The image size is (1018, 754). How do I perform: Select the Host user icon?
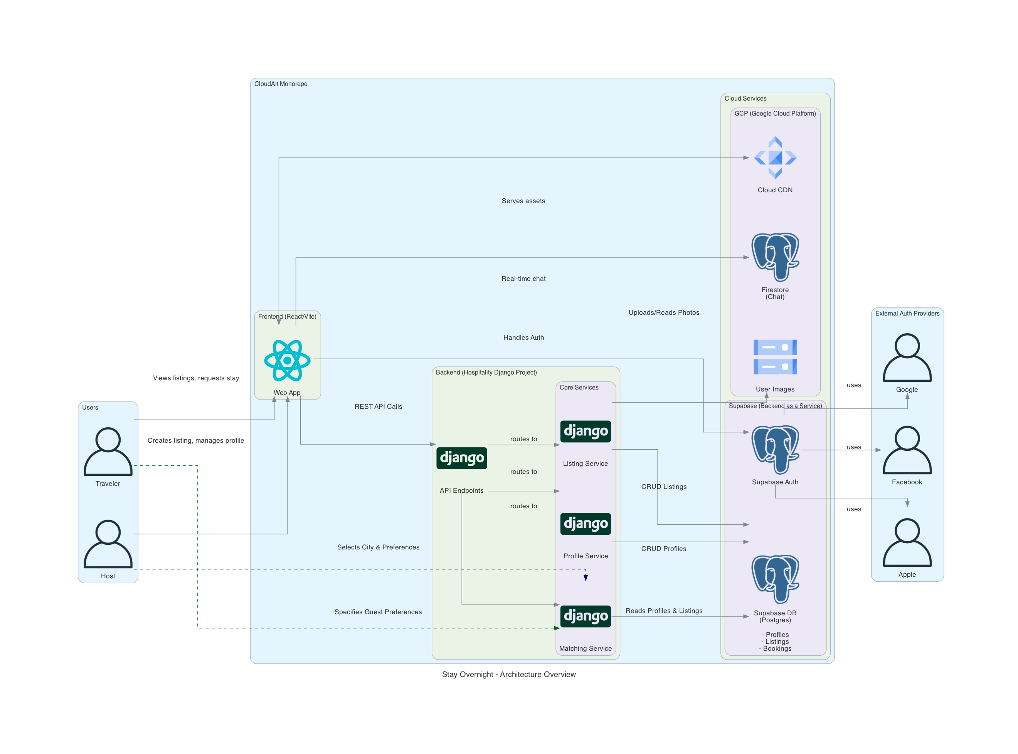point(108,544)
